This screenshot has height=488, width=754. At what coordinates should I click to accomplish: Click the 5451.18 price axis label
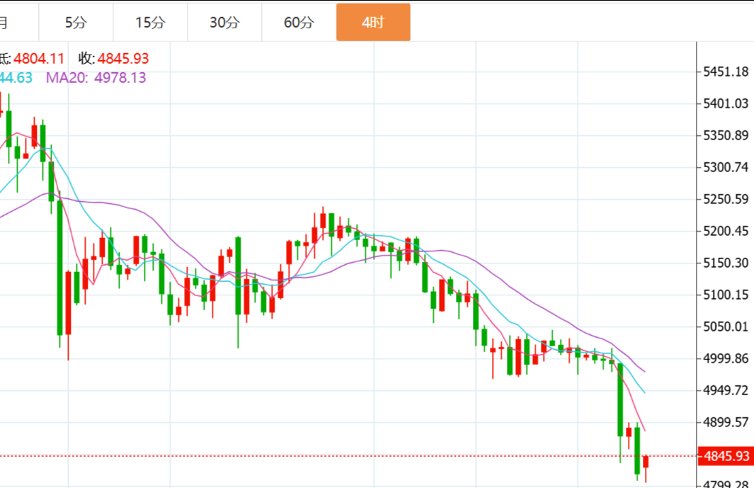(x=725, y=72)
